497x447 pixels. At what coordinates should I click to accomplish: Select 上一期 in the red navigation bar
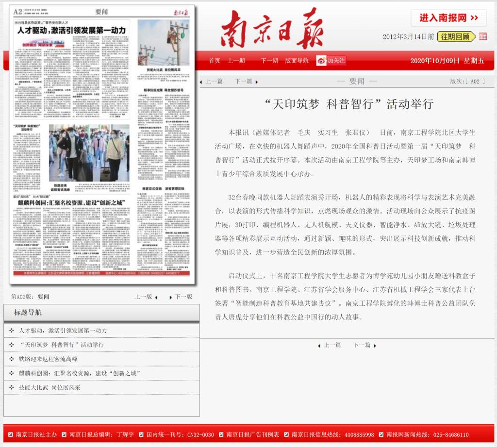(x=236, y=61)
